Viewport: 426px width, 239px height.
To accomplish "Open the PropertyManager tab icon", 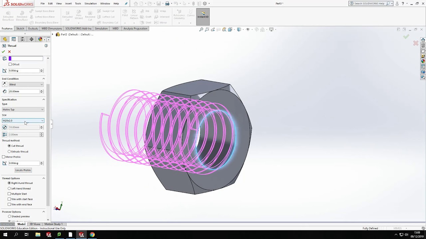I will click(x=14, y=39).
